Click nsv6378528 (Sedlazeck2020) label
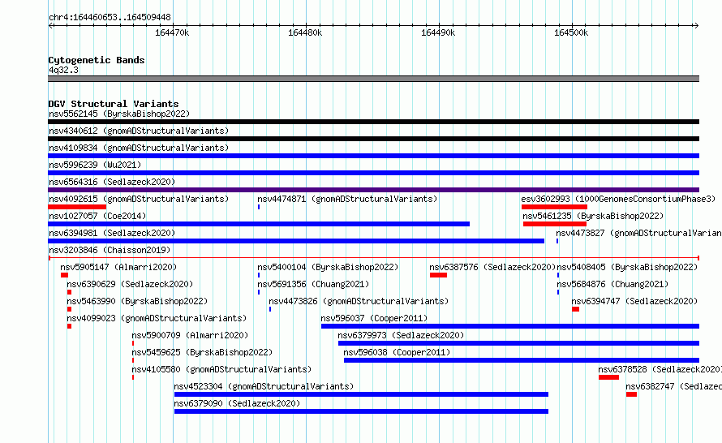The height and width of the screenshot is (443, 722). pos(660,369)
